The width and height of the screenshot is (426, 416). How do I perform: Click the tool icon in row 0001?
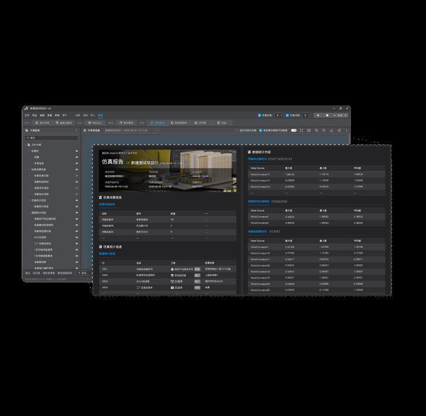172,270
